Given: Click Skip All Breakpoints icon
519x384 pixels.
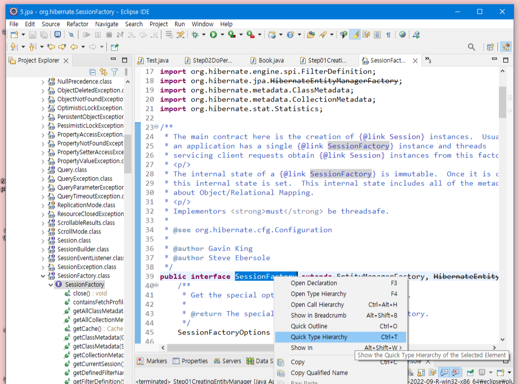Looking at the screenshot, I should pos(71,35).
